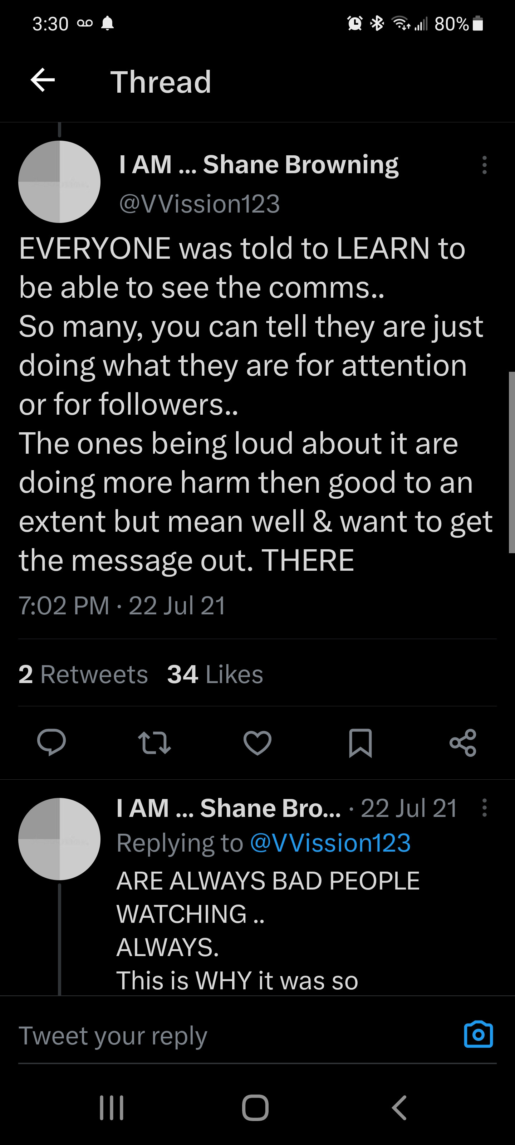The height and width of the screenshot is (1145, 515).
Task: Tap the retweet arrows icon
Action: click(x=154, y=742)
